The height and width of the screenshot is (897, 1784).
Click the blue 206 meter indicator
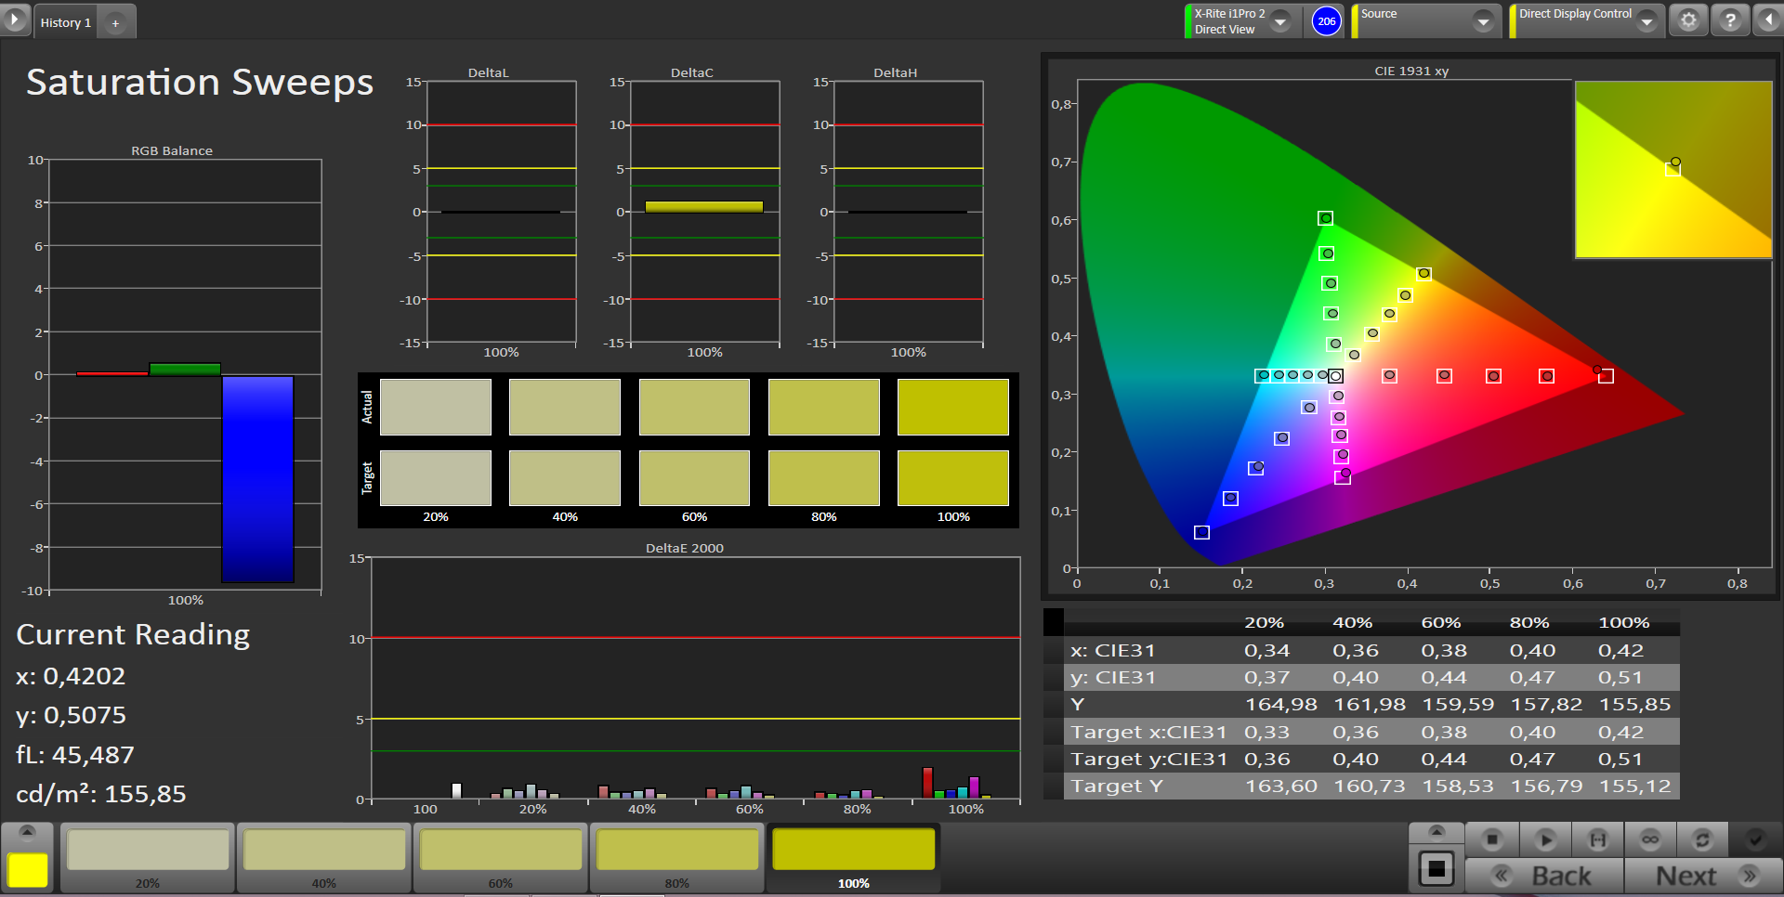1327,21
